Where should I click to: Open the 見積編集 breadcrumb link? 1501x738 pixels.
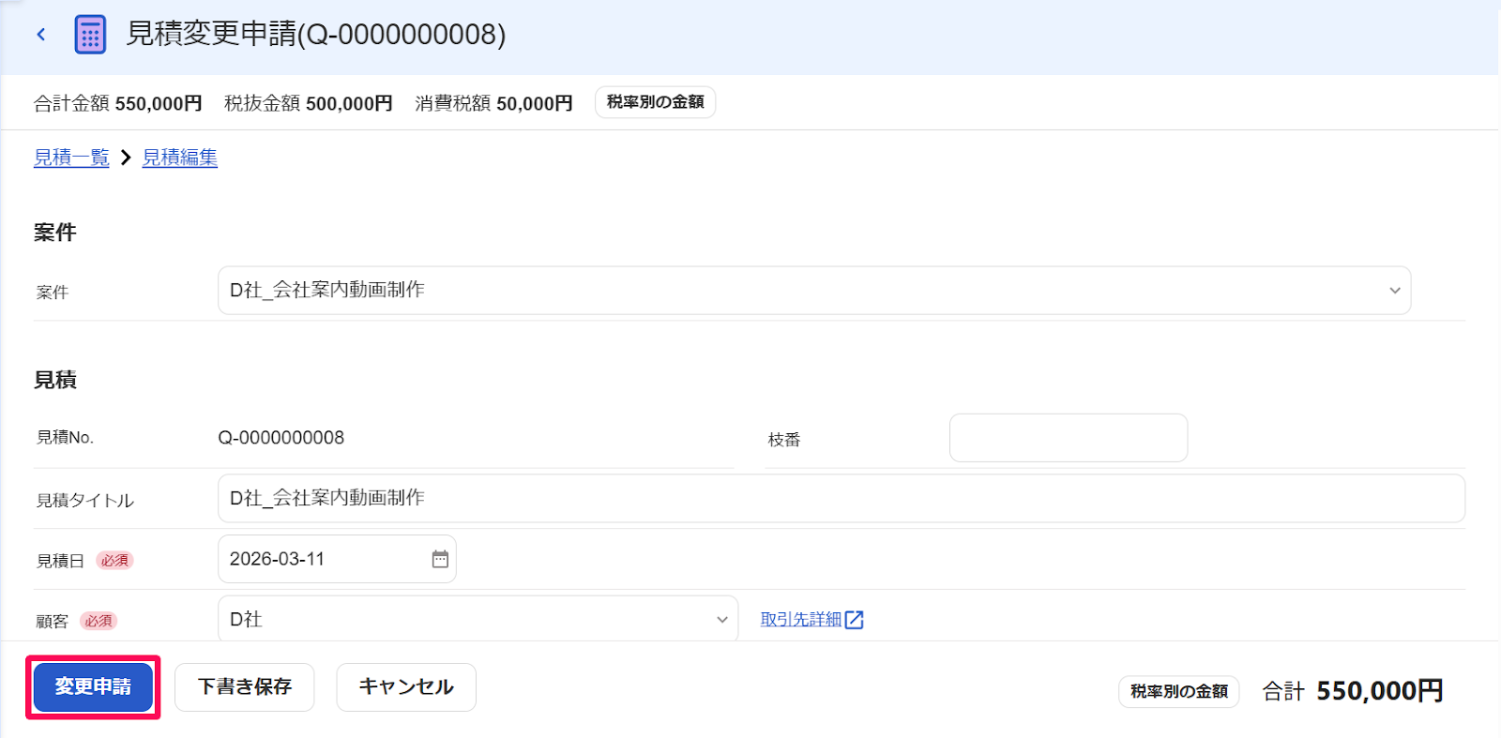[x=180, y=158]
